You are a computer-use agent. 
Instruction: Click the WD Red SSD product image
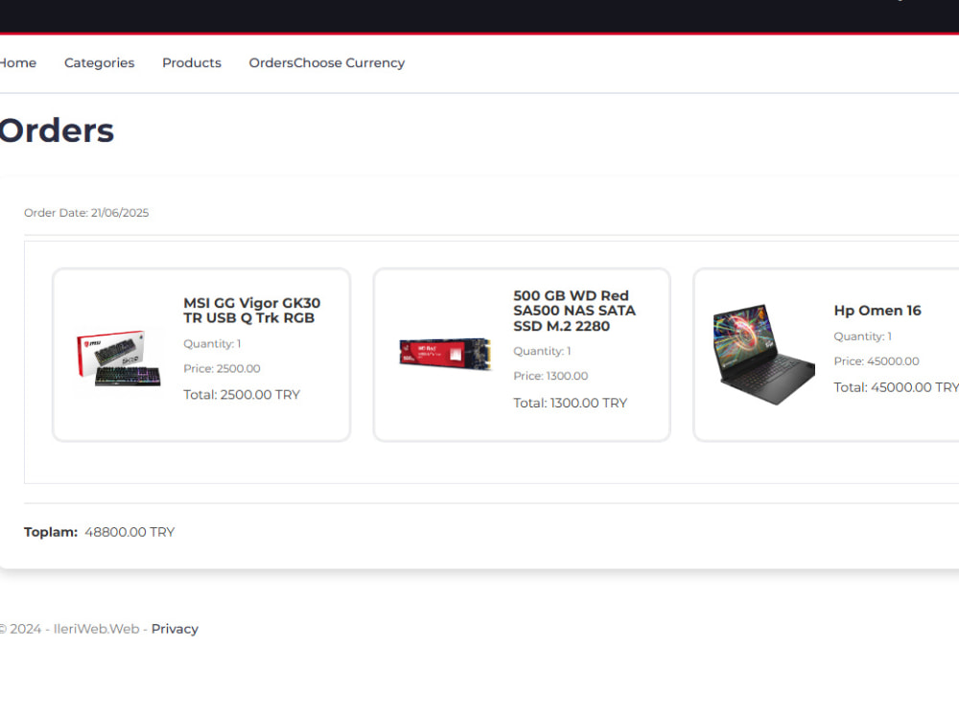[x=445, y=354]
